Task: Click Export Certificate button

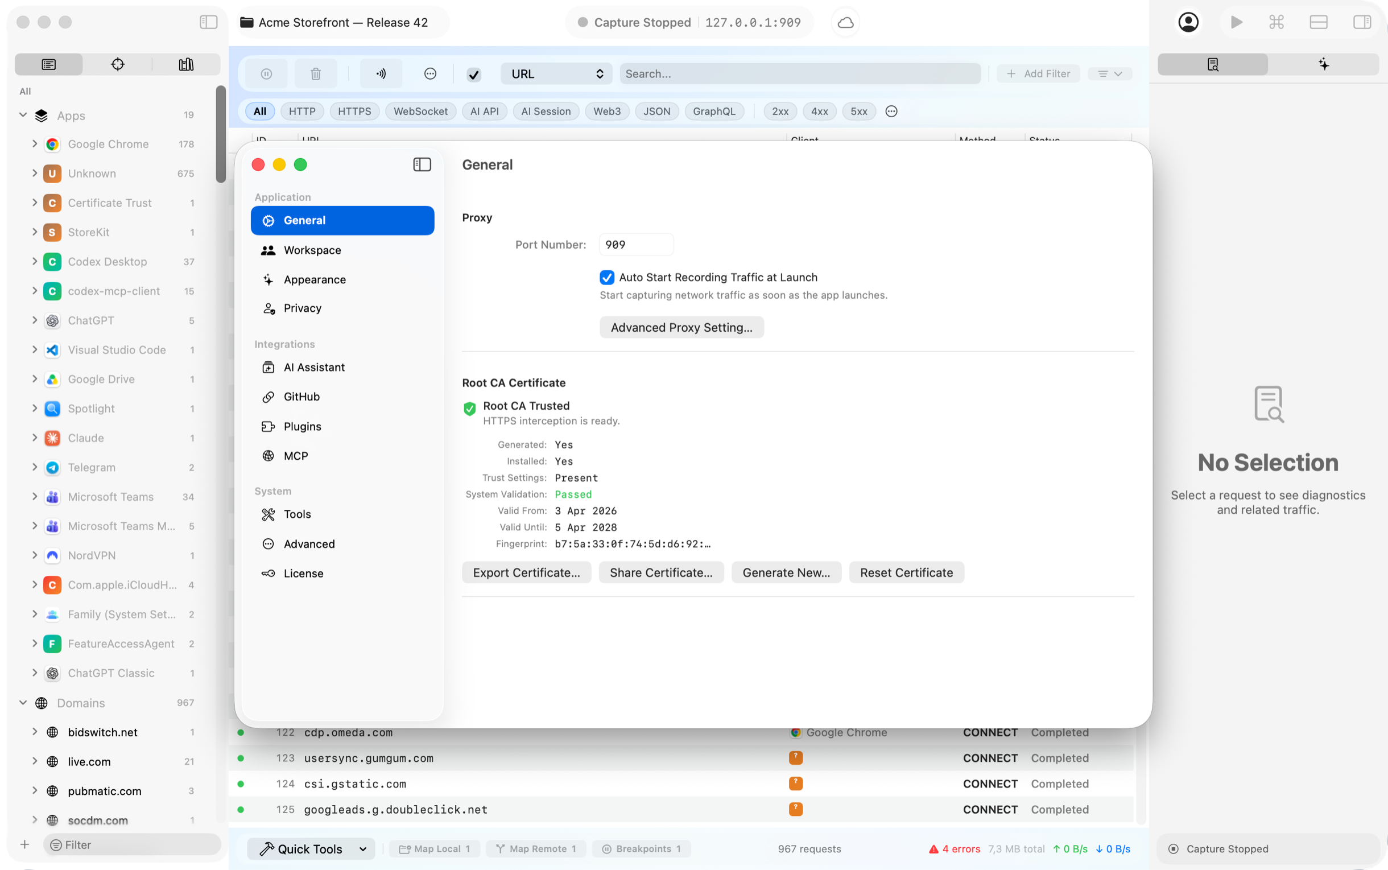Action: pyautogui.click(x=526, y=572)
